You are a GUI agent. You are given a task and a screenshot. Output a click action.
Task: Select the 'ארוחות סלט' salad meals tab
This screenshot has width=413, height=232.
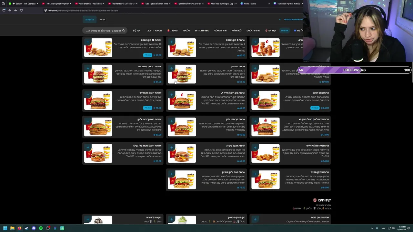coord(220,31)
